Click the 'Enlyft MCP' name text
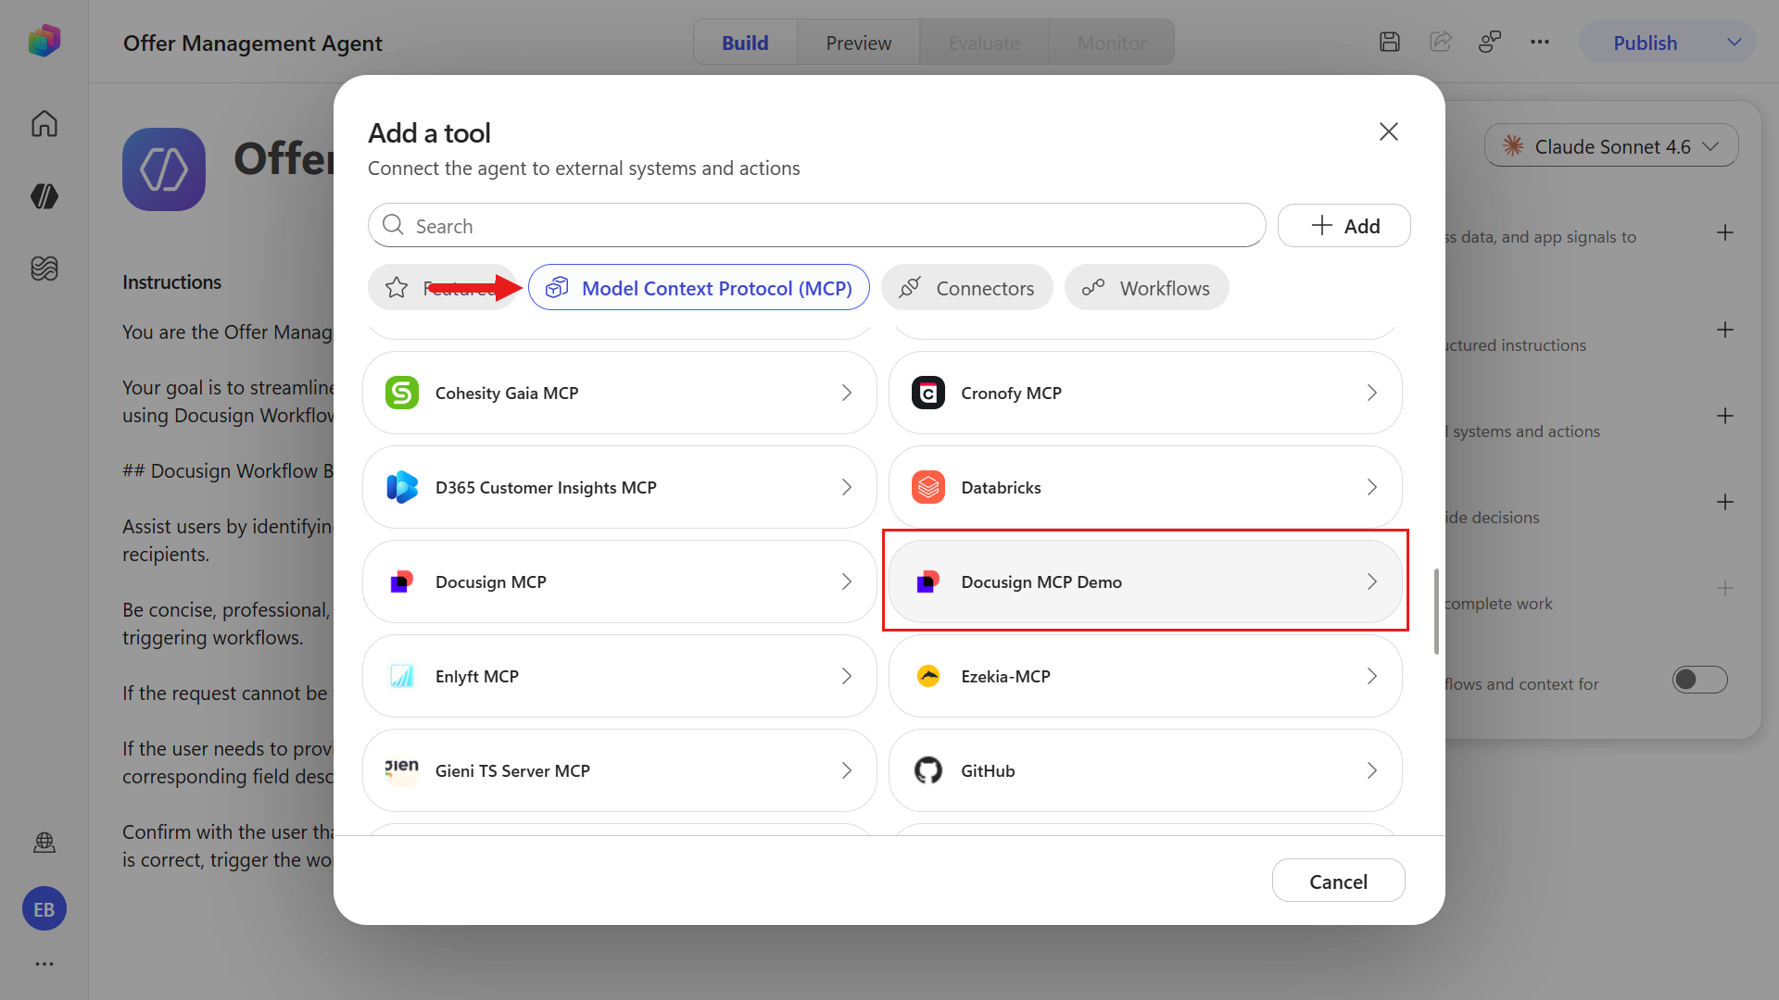 (x=477, y=676)
